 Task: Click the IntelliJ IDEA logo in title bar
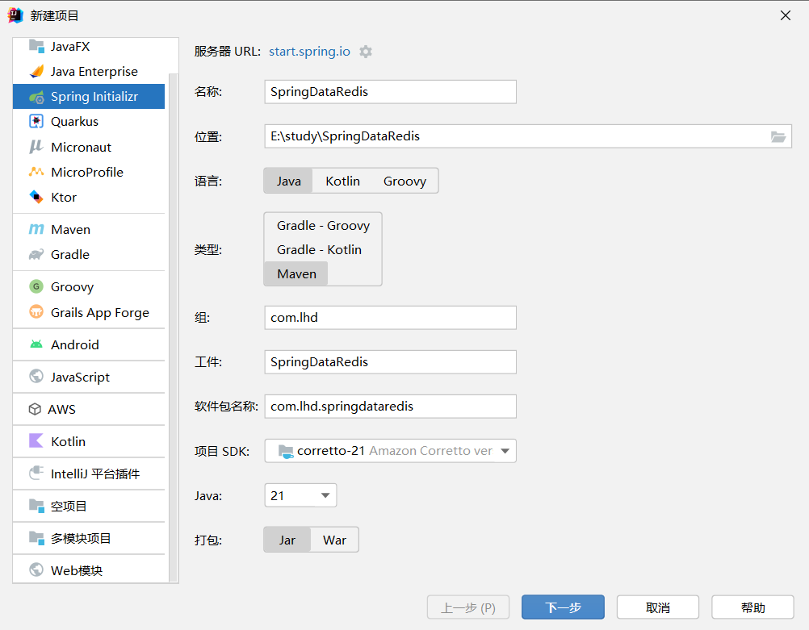point(15,15)
